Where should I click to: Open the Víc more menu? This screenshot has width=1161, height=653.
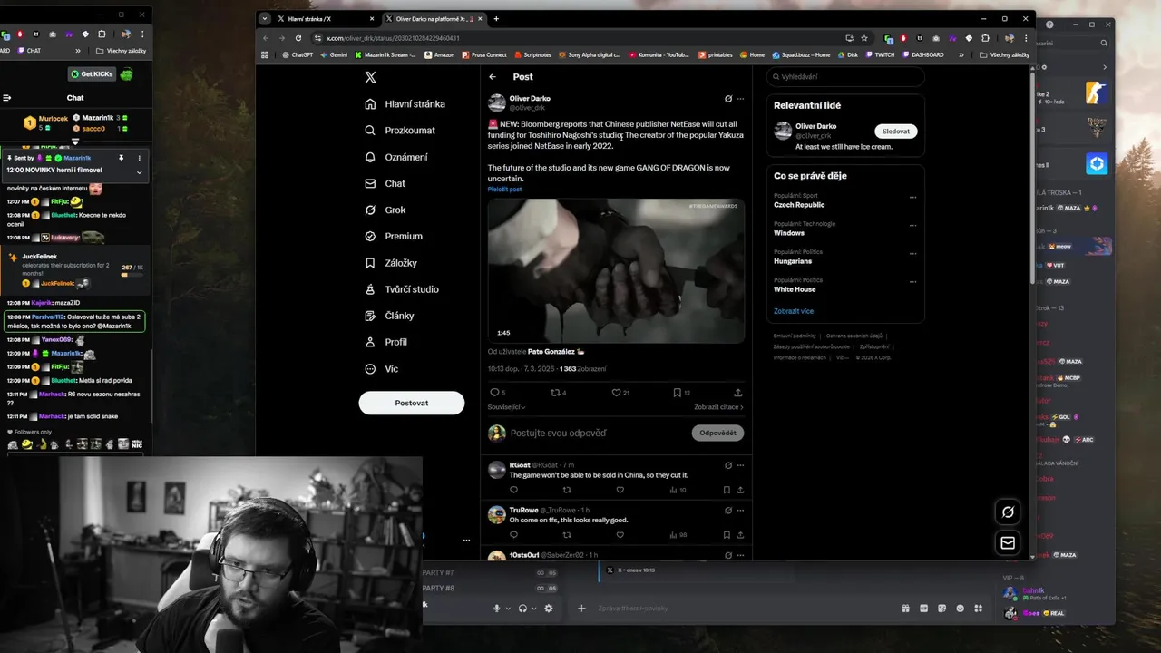381,369
